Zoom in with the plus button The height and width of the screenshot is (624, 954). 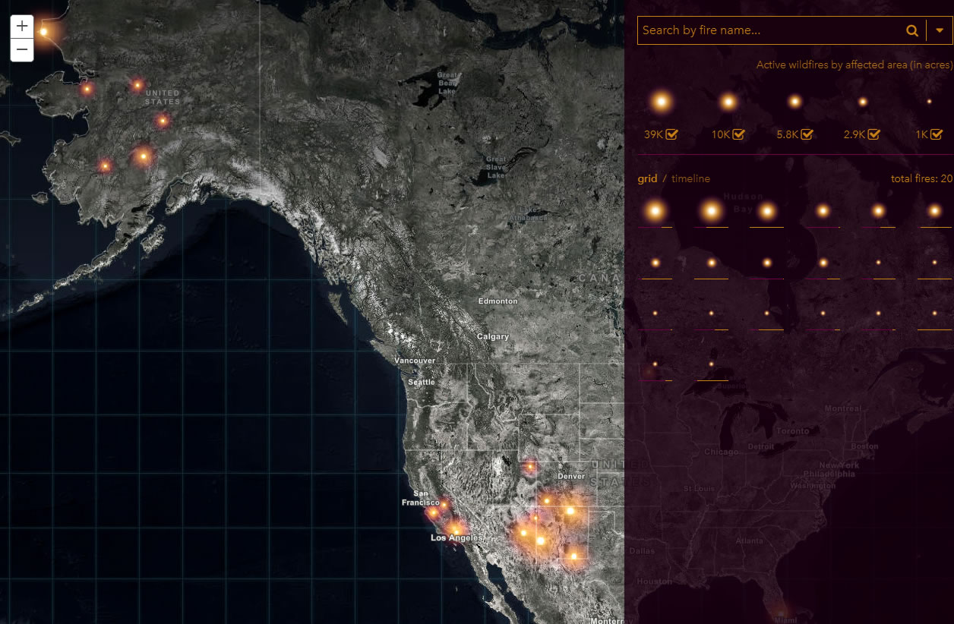[21, 25]
